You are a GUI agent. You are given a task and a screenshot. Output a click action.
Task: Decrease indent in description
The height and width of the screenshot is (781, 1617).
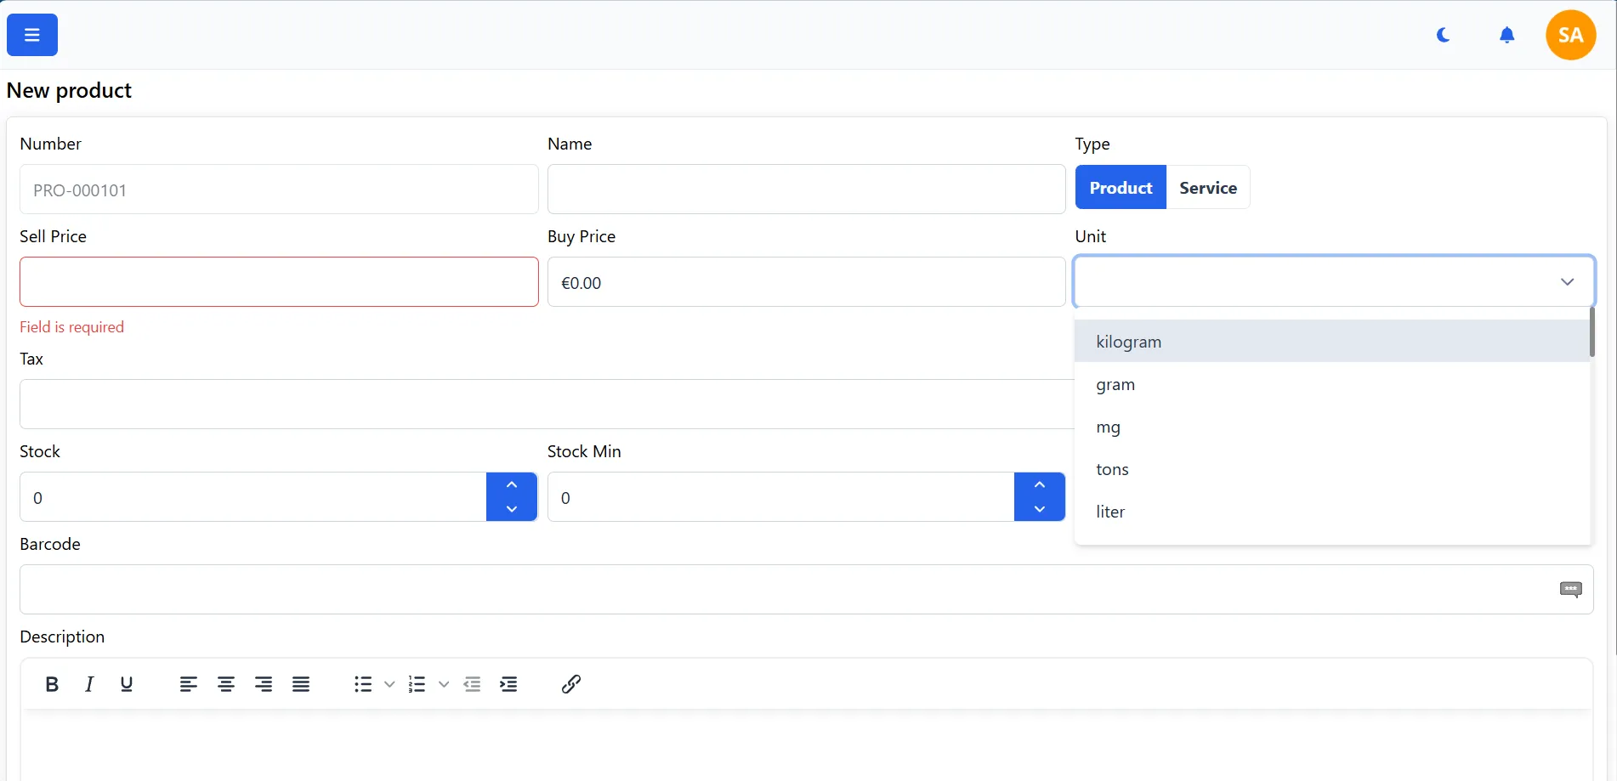click(473, 684)
